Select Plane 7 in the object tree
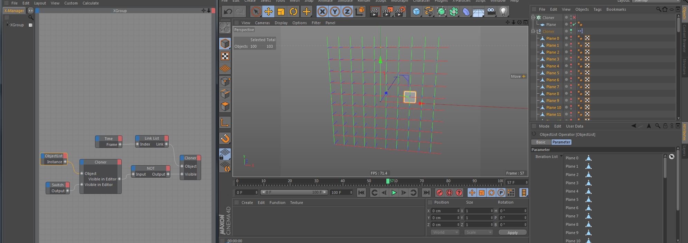 pyautogui.click(x=552, y=86)
